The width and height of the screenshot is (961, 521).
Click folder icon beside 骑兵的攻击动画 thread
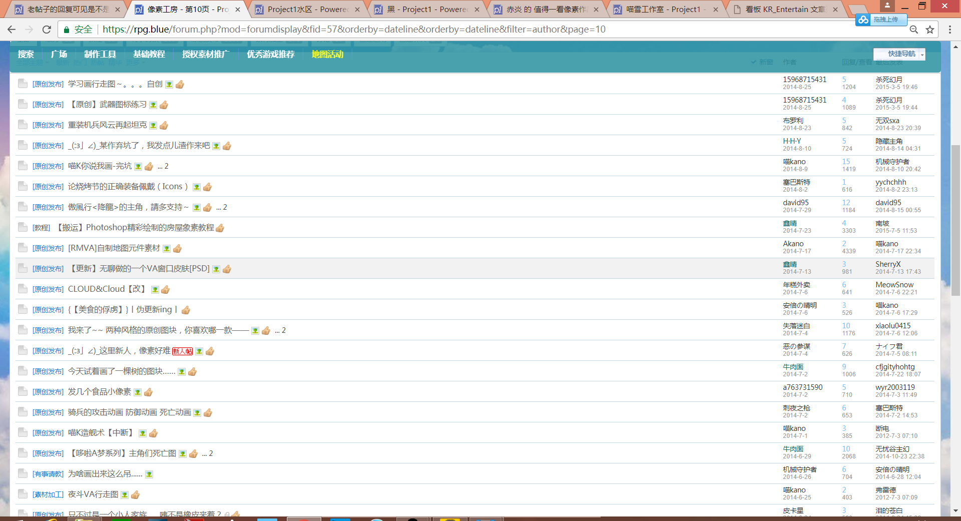pyautogui.click(x=23, y=412)
